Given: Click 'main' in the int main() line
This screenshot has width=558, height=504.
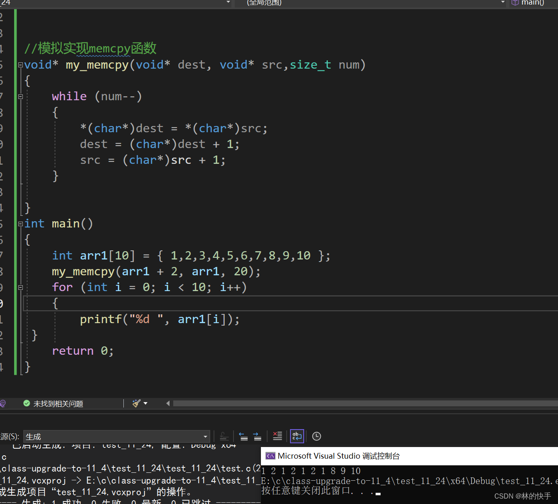Looking at the screenshot, I should coord(66,224).
